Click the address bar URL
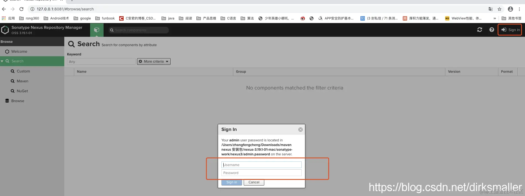Image resolution: width=525 pixels, height=196 pixels. (65, 9)
